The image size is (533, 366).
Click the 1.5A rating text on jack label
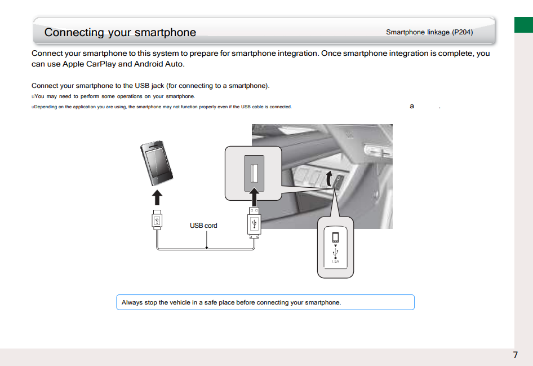335,262
